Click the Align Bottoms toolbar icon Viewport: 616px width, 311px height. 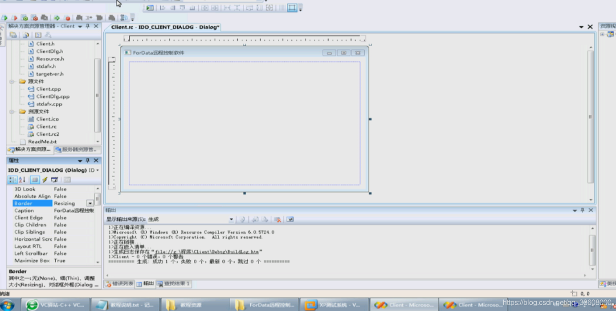click(x=192, y=8)
